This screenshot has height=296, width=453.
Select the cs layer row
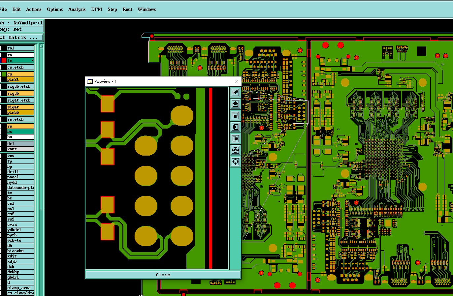(x=20, y=74)
